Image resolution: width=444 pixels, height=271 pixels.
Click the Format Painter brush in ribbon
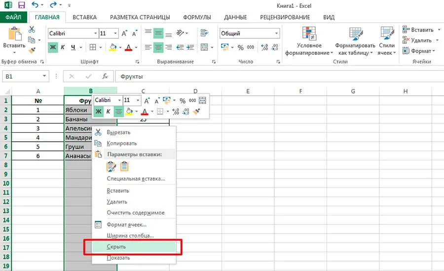pyautogui.click(x=32, y=51)
